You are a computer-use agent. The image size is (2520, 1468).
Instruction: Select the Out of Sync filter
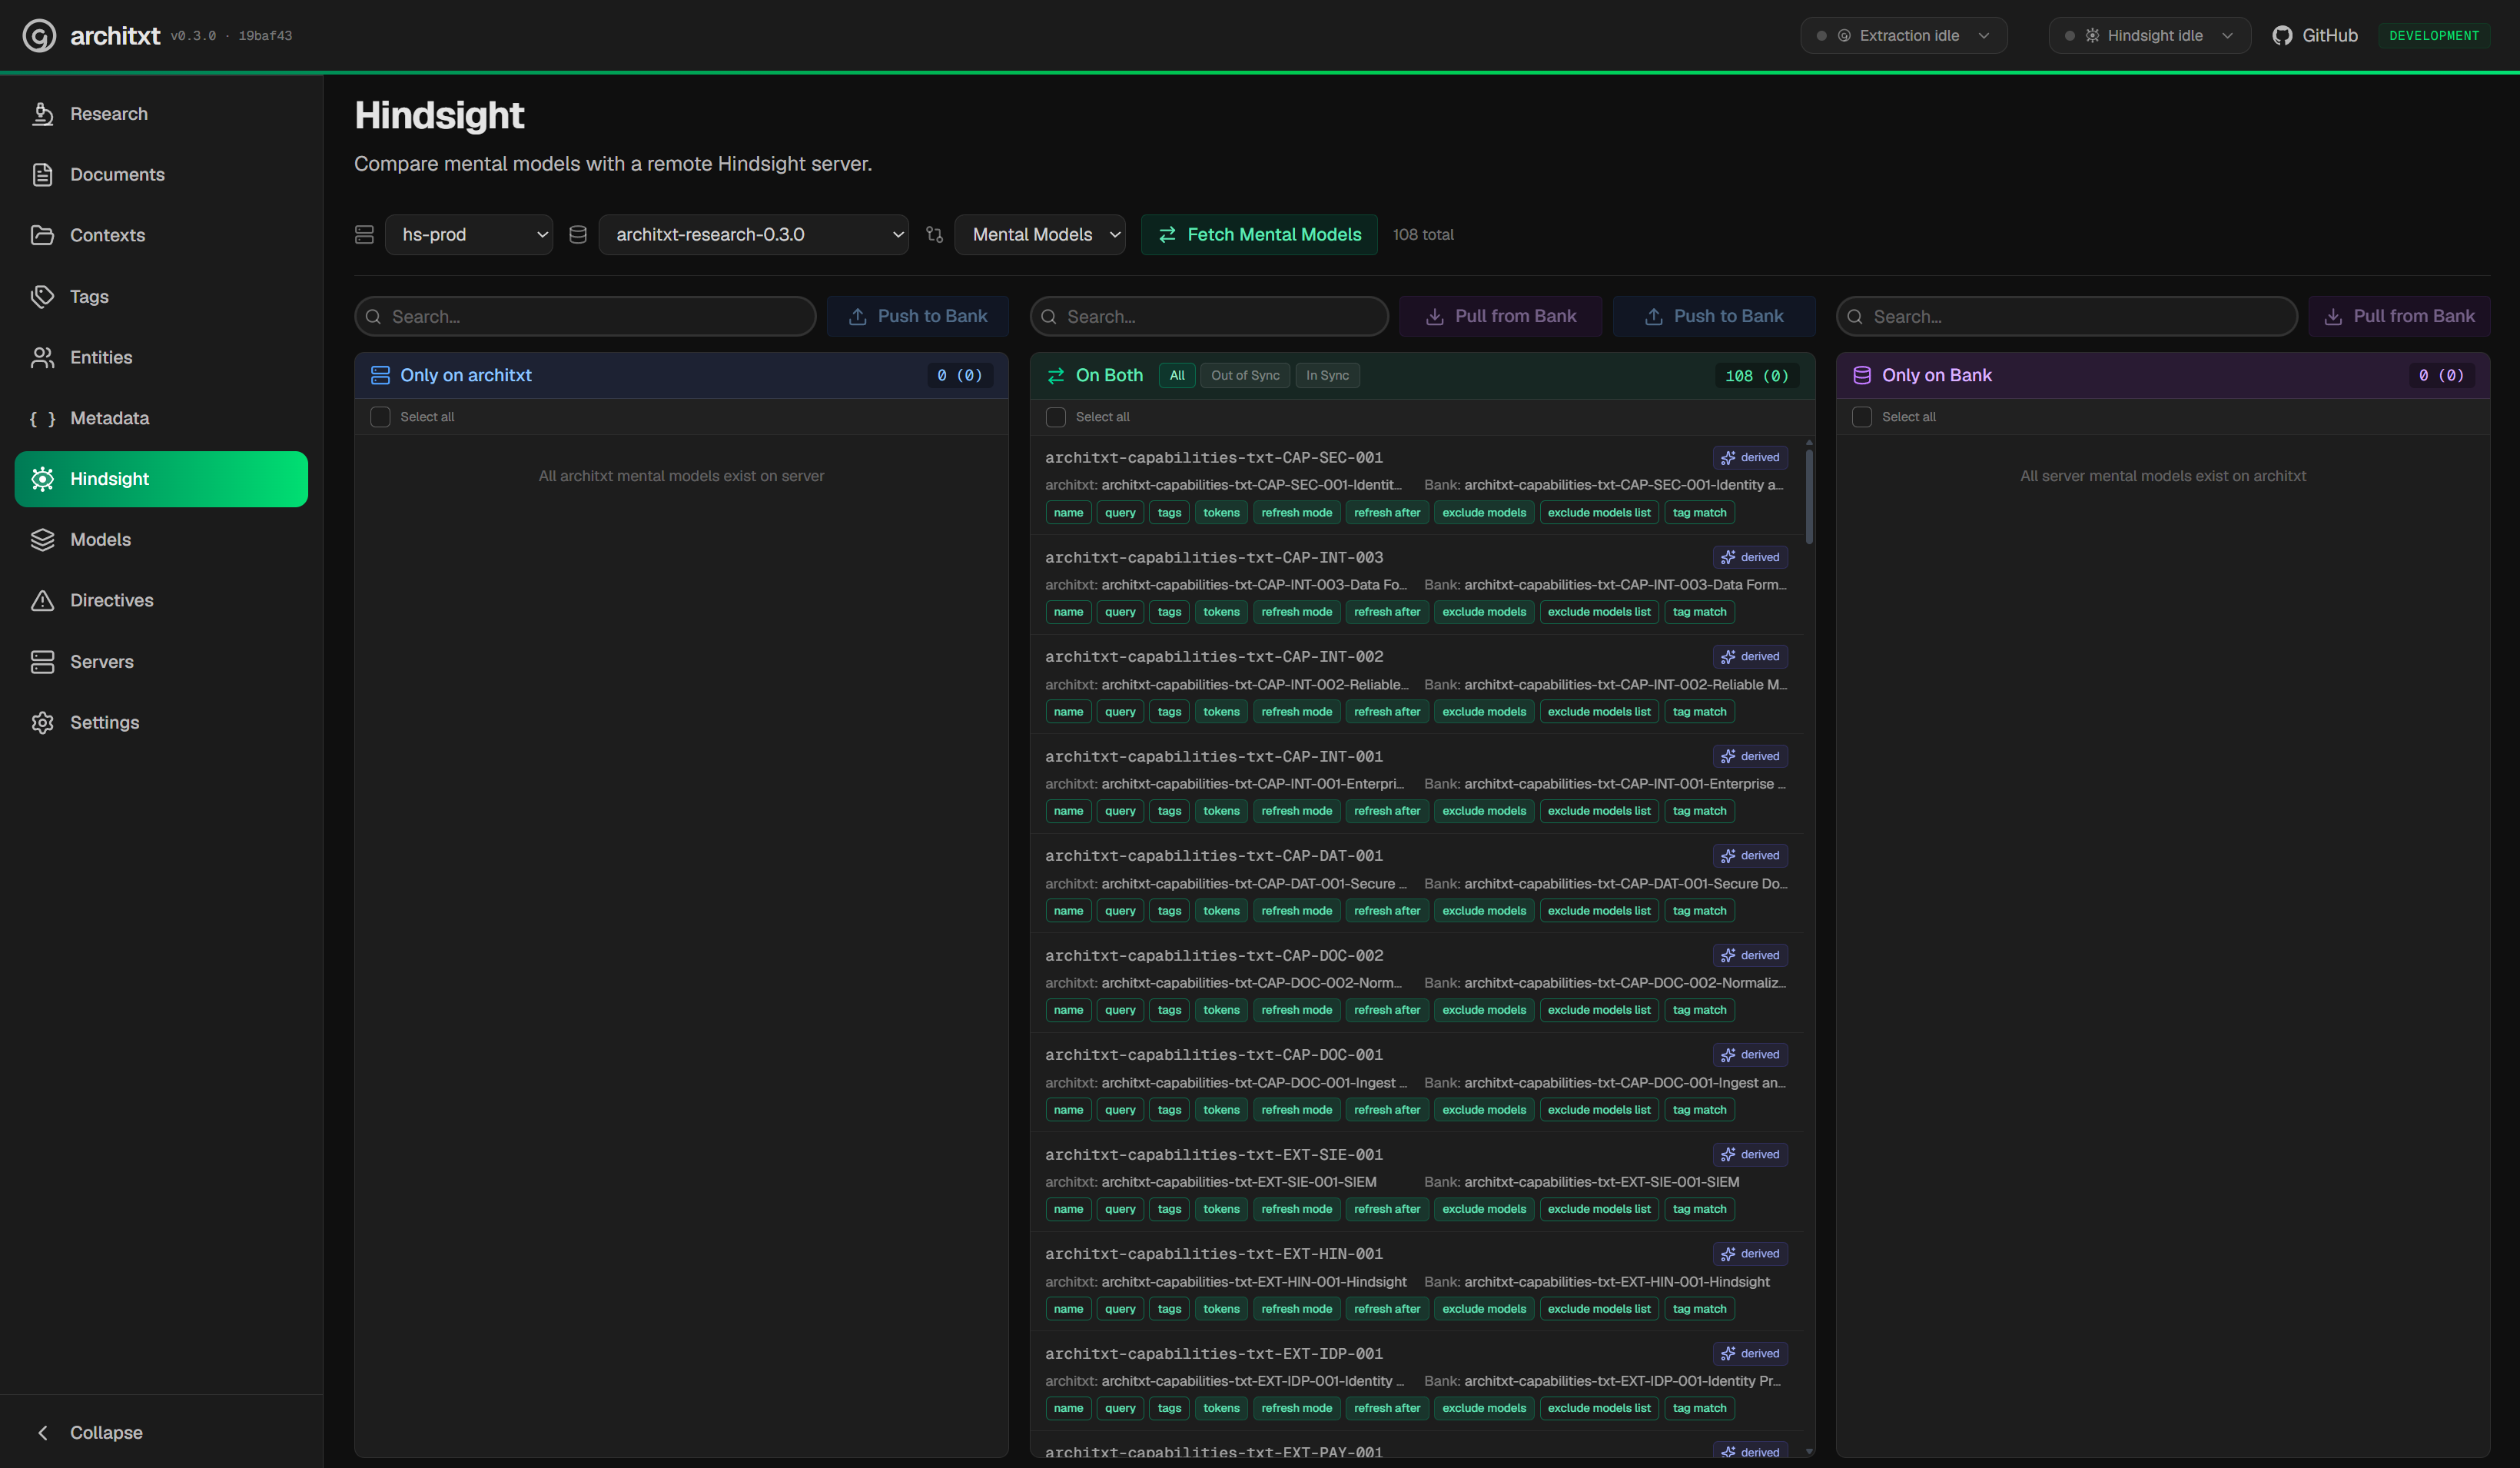tap(1245, 376)
